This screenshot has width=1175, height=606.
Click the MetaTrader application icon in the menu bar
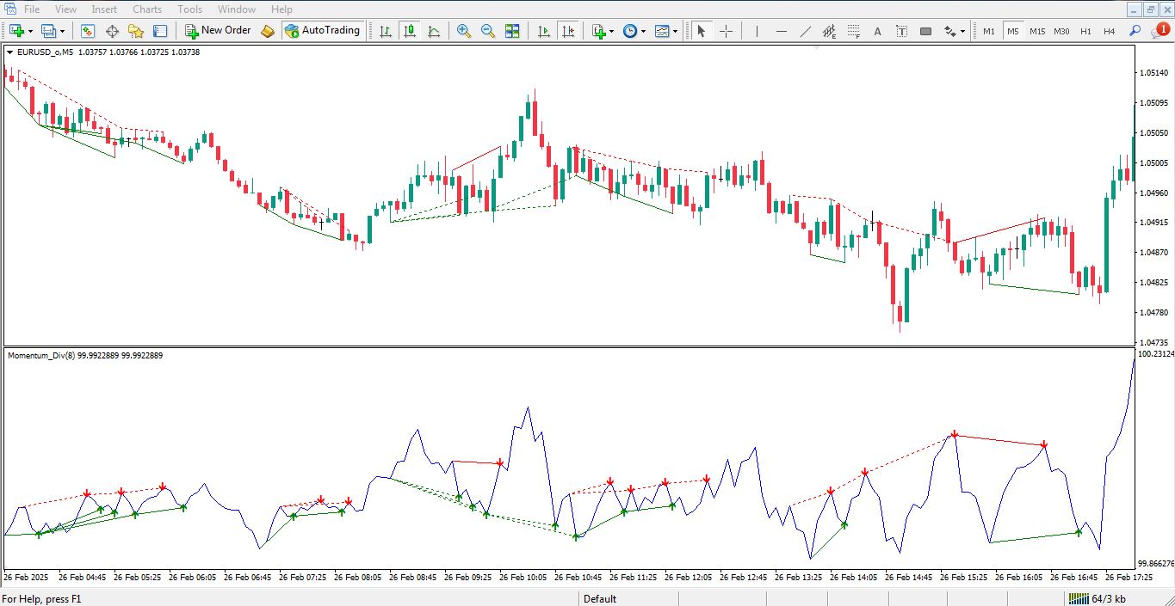coord(9,9)
